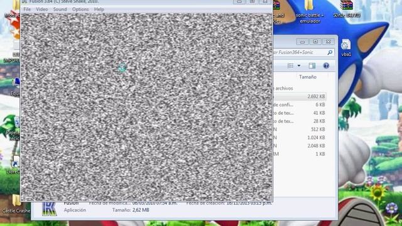402x226 pixels.
Task: Open the File menu in Fusion
Action: tap(26, 9)
